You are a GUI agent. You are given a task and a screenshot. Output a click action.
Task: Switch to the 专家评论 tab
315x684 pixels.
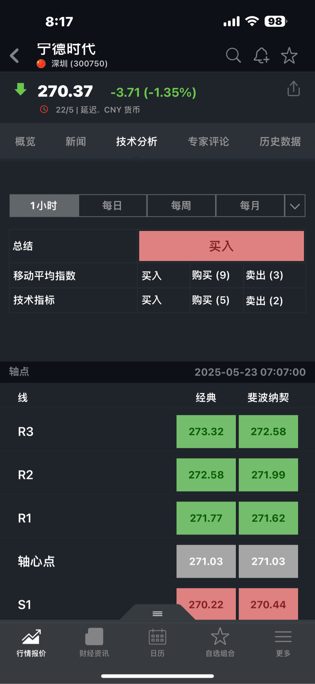click(x=208, y=141)
